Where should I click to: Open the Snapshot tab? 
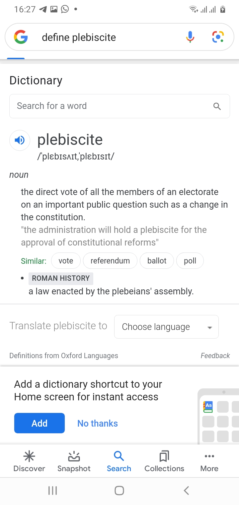(x=74, y=461)
